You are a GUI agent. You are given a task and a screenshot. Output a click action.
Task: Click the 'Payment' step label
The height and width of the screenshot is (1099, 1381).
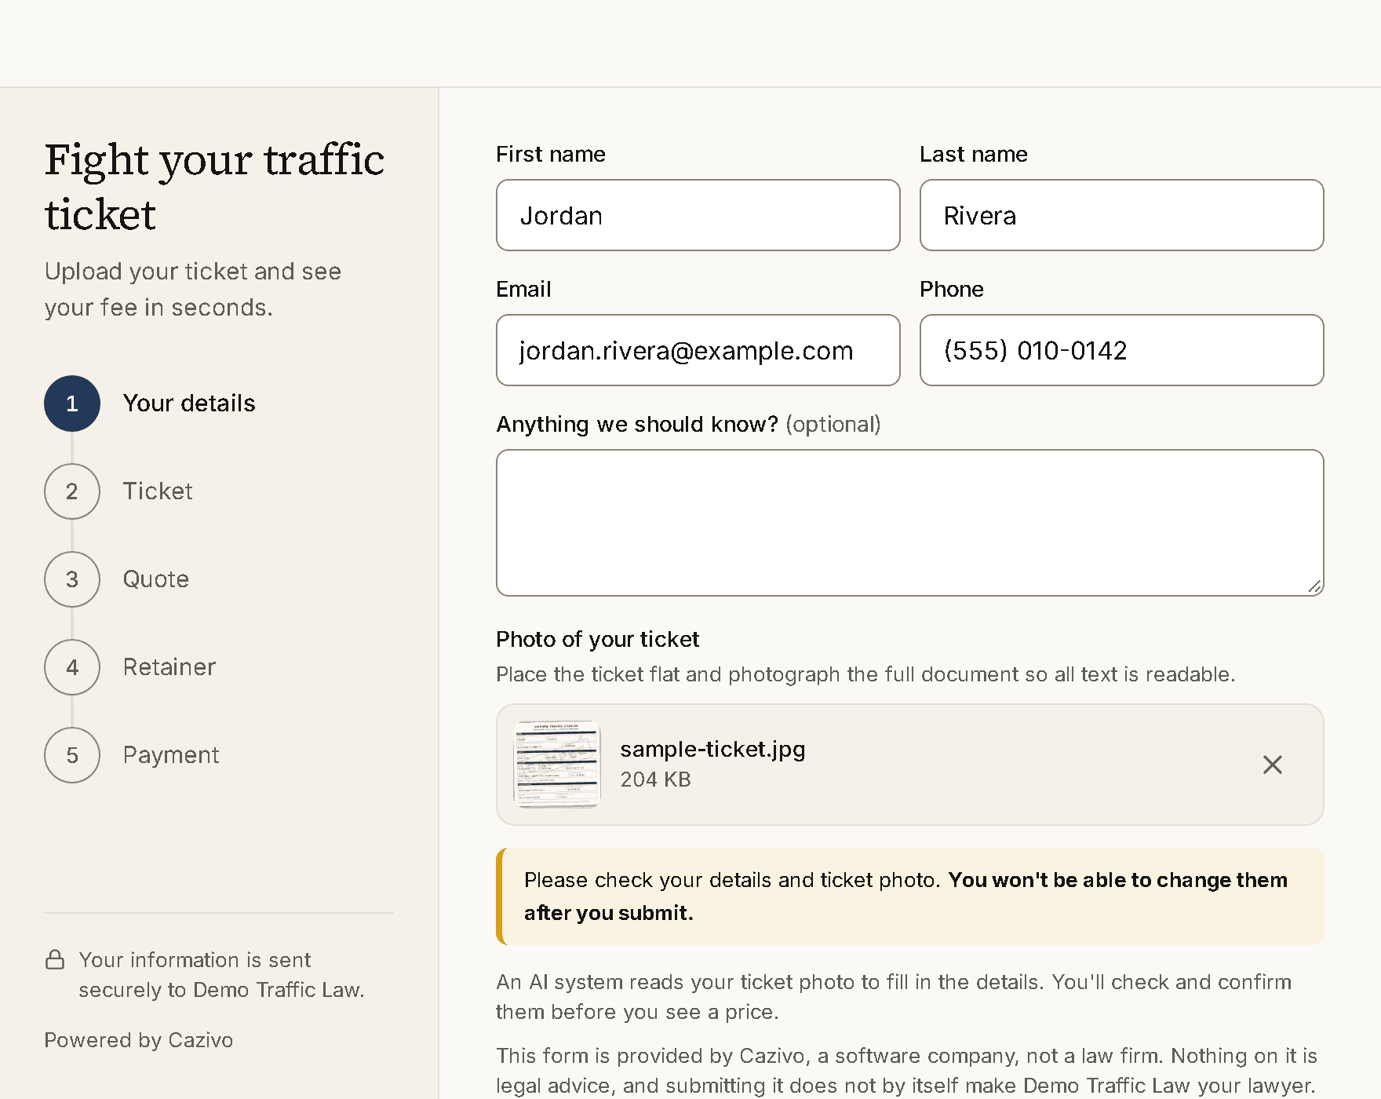(171, 755)
